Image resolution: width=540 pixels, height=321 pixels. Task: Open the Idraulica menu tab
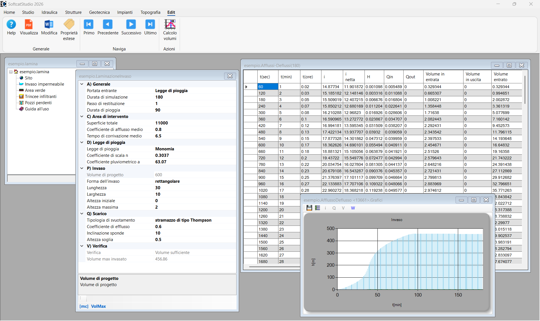tap(49, 12)
